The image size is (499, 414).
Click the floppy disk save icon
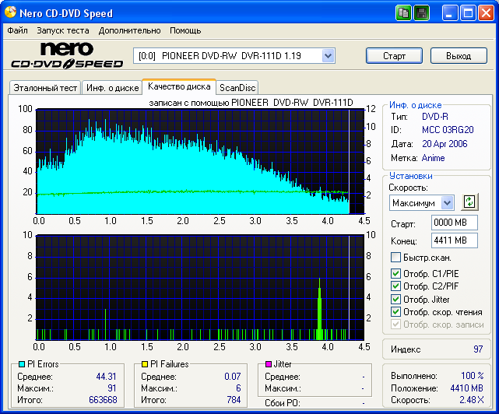click(x=421, y=13)
